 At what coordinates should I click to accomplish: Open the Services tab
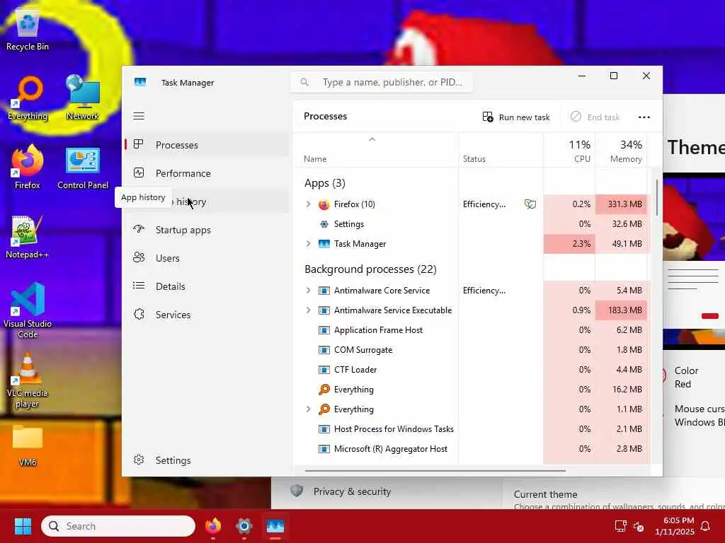[x=207, y=315]
